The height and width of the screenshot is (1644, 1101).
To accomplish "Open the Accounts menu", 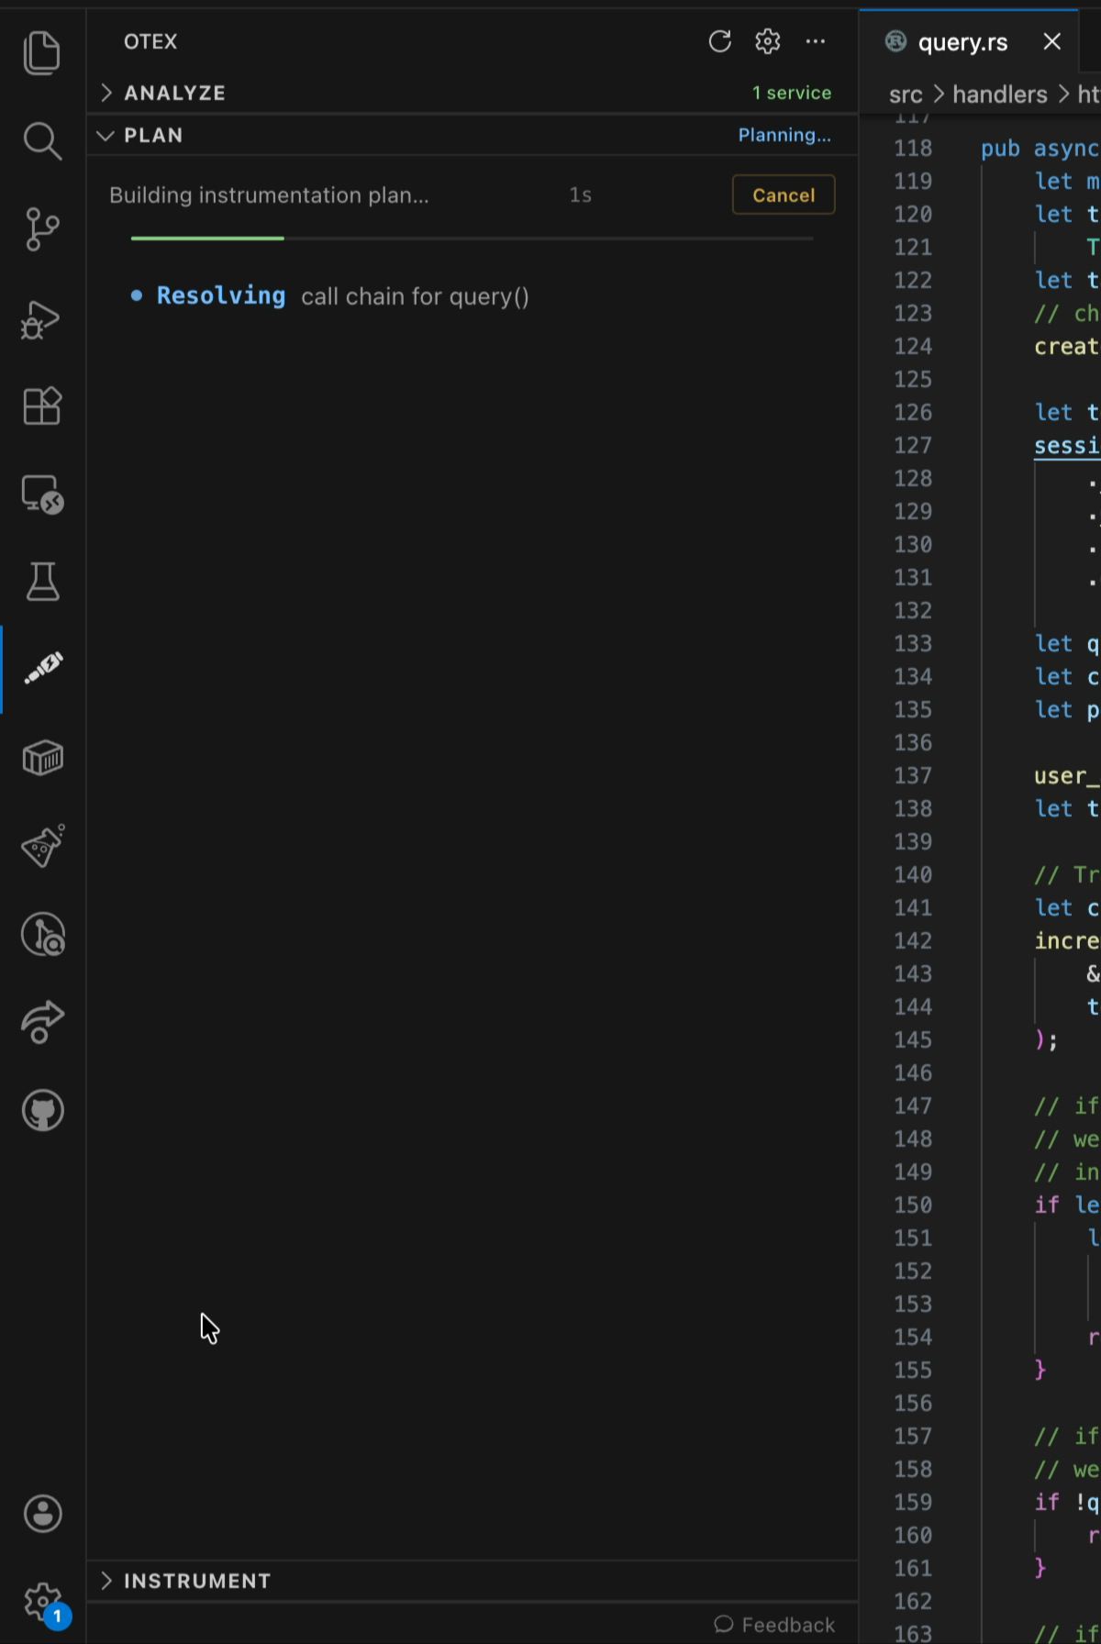I will (x=42, y=1514).
